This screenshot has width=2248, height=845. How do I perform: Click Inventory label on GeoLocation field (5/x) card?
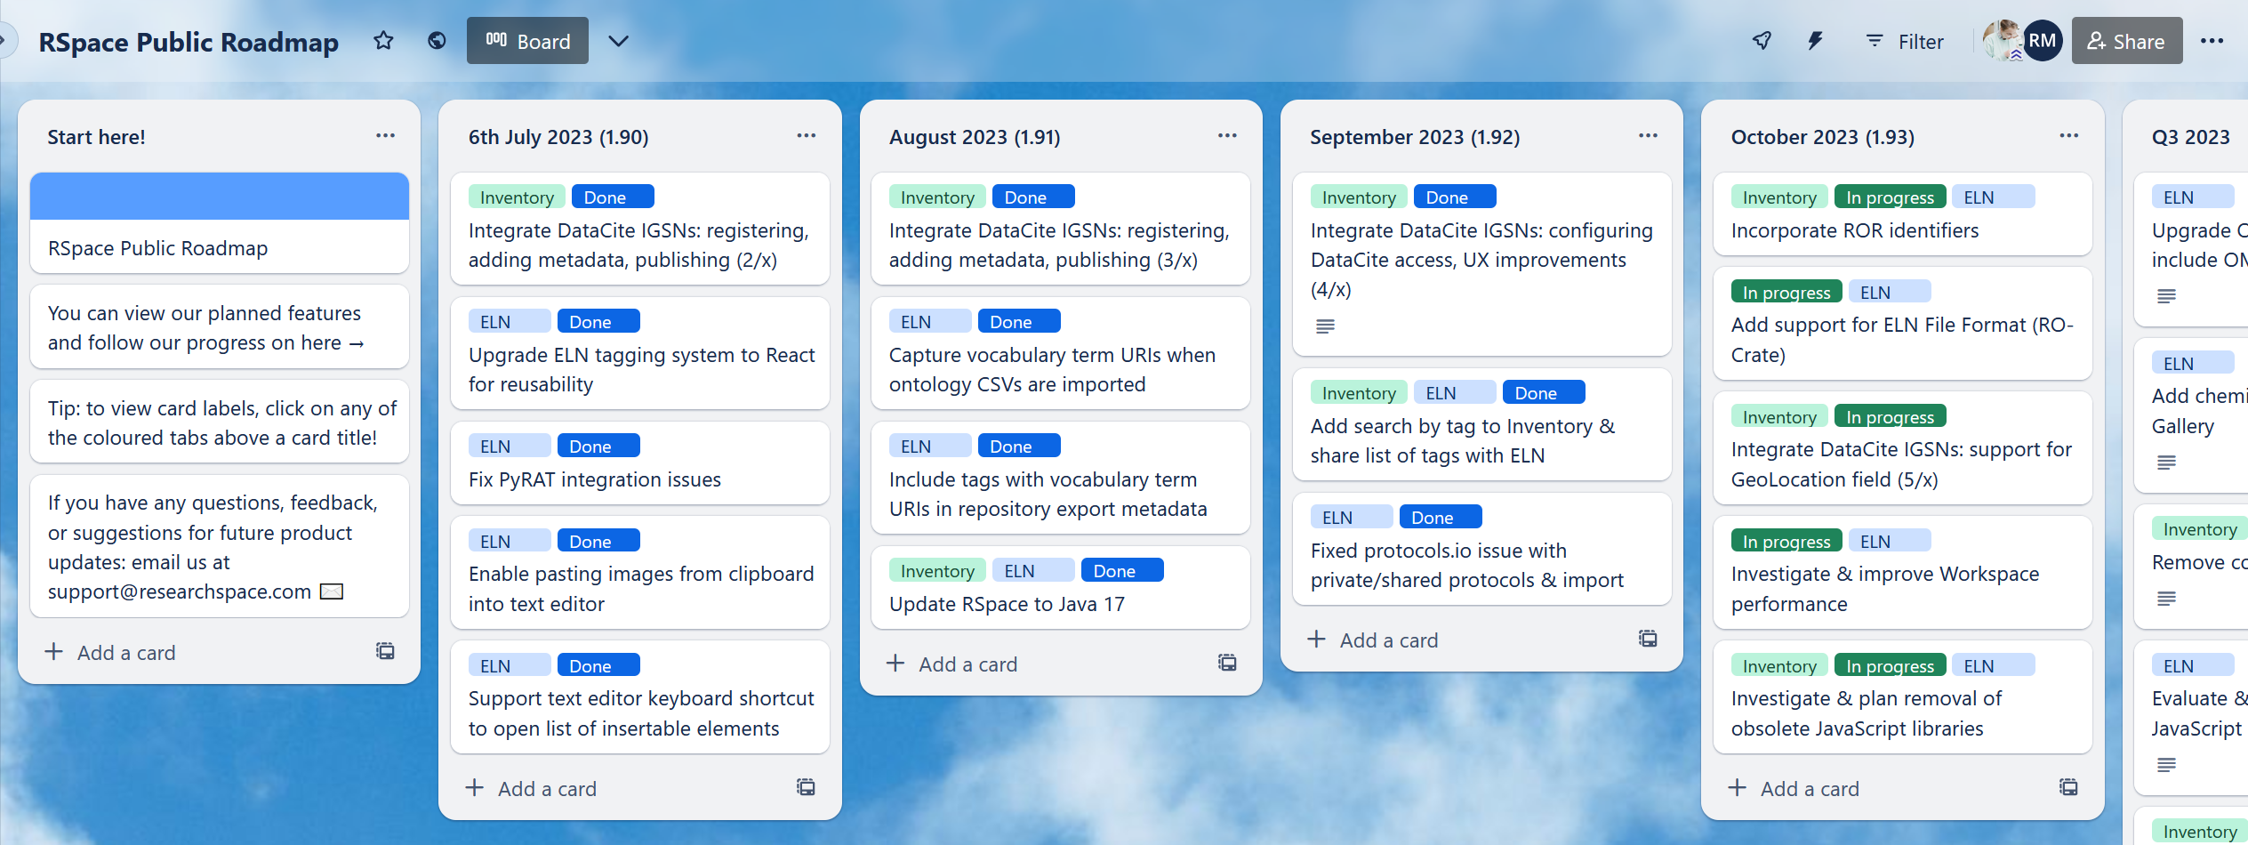point(1779,416)
